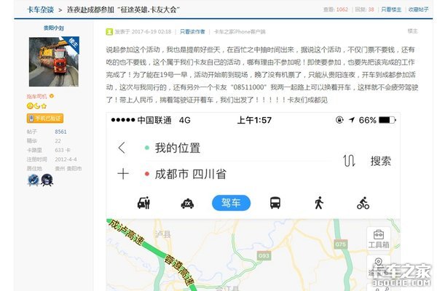This screenshot has height=291, width=437.
Task: Click the plus icon to add a waypoint
Action: pyautogui.click(x=122, y=175)
